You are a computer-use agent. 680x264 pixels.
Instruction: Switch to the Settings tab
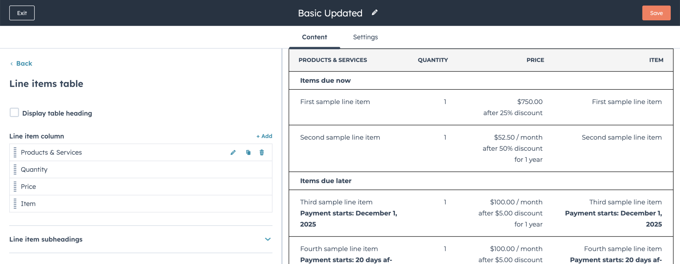[x=365, y=37]
